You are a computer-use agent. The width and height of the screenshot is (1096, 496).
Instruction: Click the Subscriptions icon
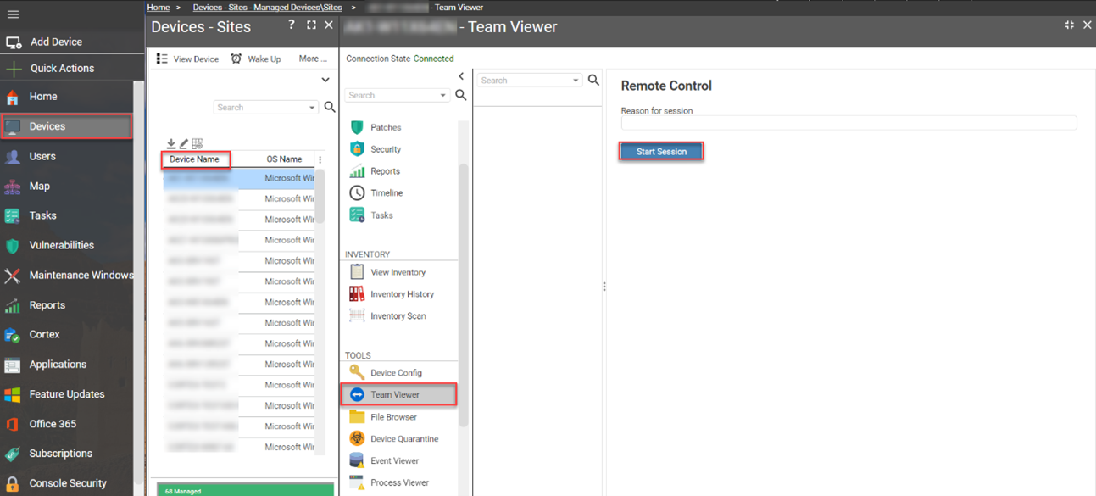(13, 454)
